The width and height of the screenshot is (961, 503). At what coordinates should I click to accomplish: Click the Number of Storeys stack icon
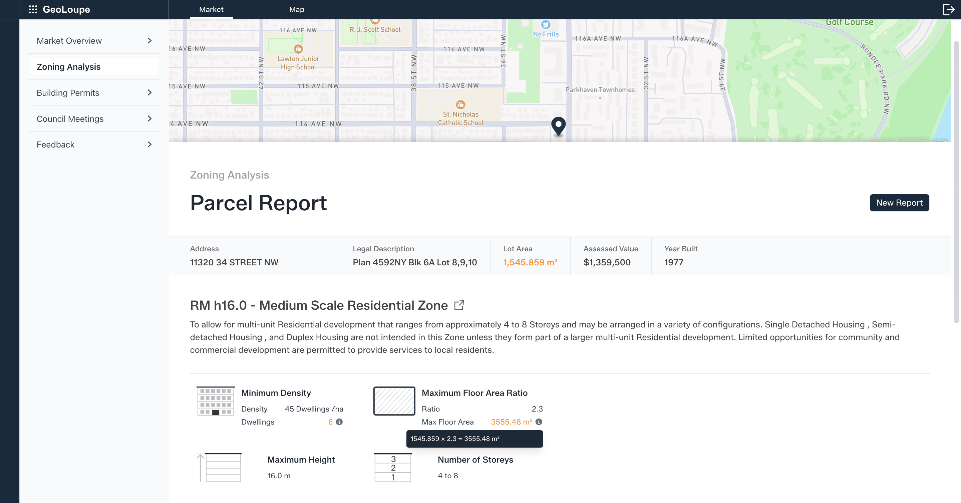pos(393,468)
